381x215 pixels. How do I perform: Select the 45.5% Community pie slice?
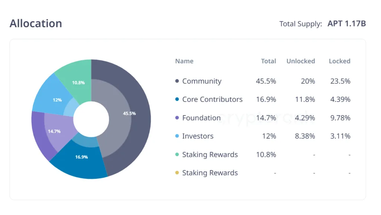[129, 113]
